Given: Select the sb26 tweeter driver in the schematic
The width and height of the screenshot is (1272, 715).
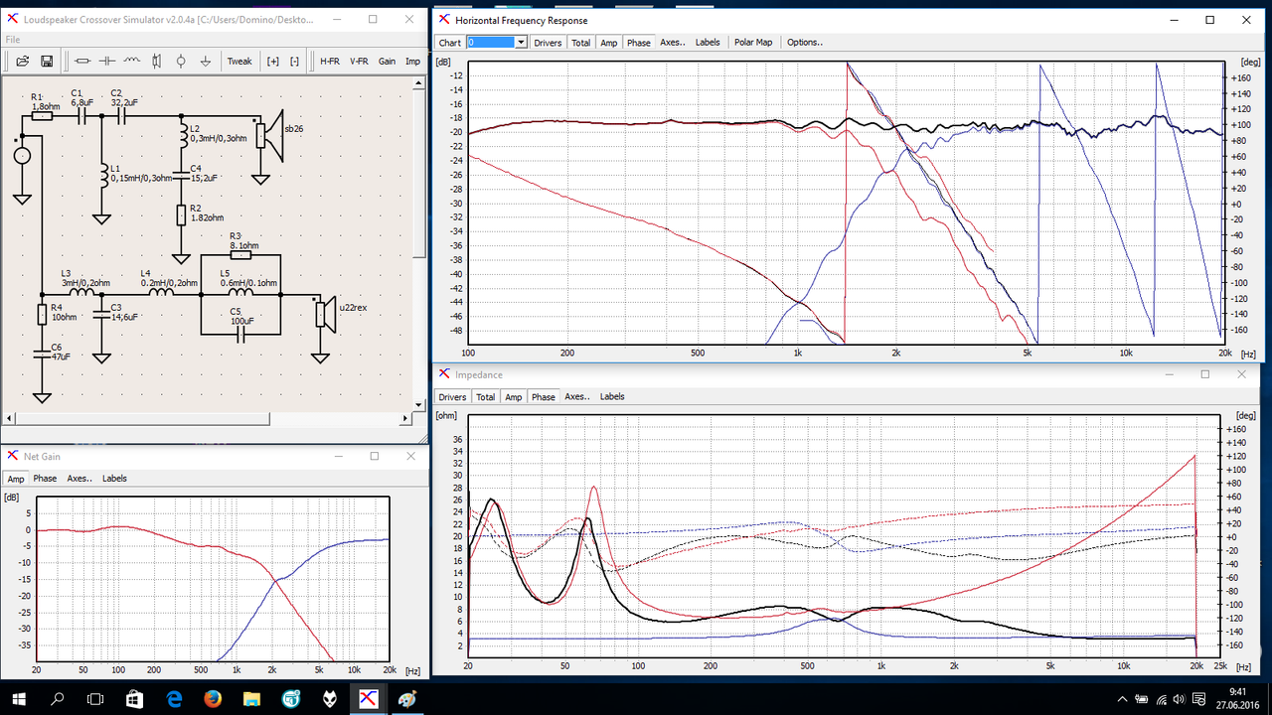Looking at the screenshot, I should pyautogui.click(x=271, y=135).
